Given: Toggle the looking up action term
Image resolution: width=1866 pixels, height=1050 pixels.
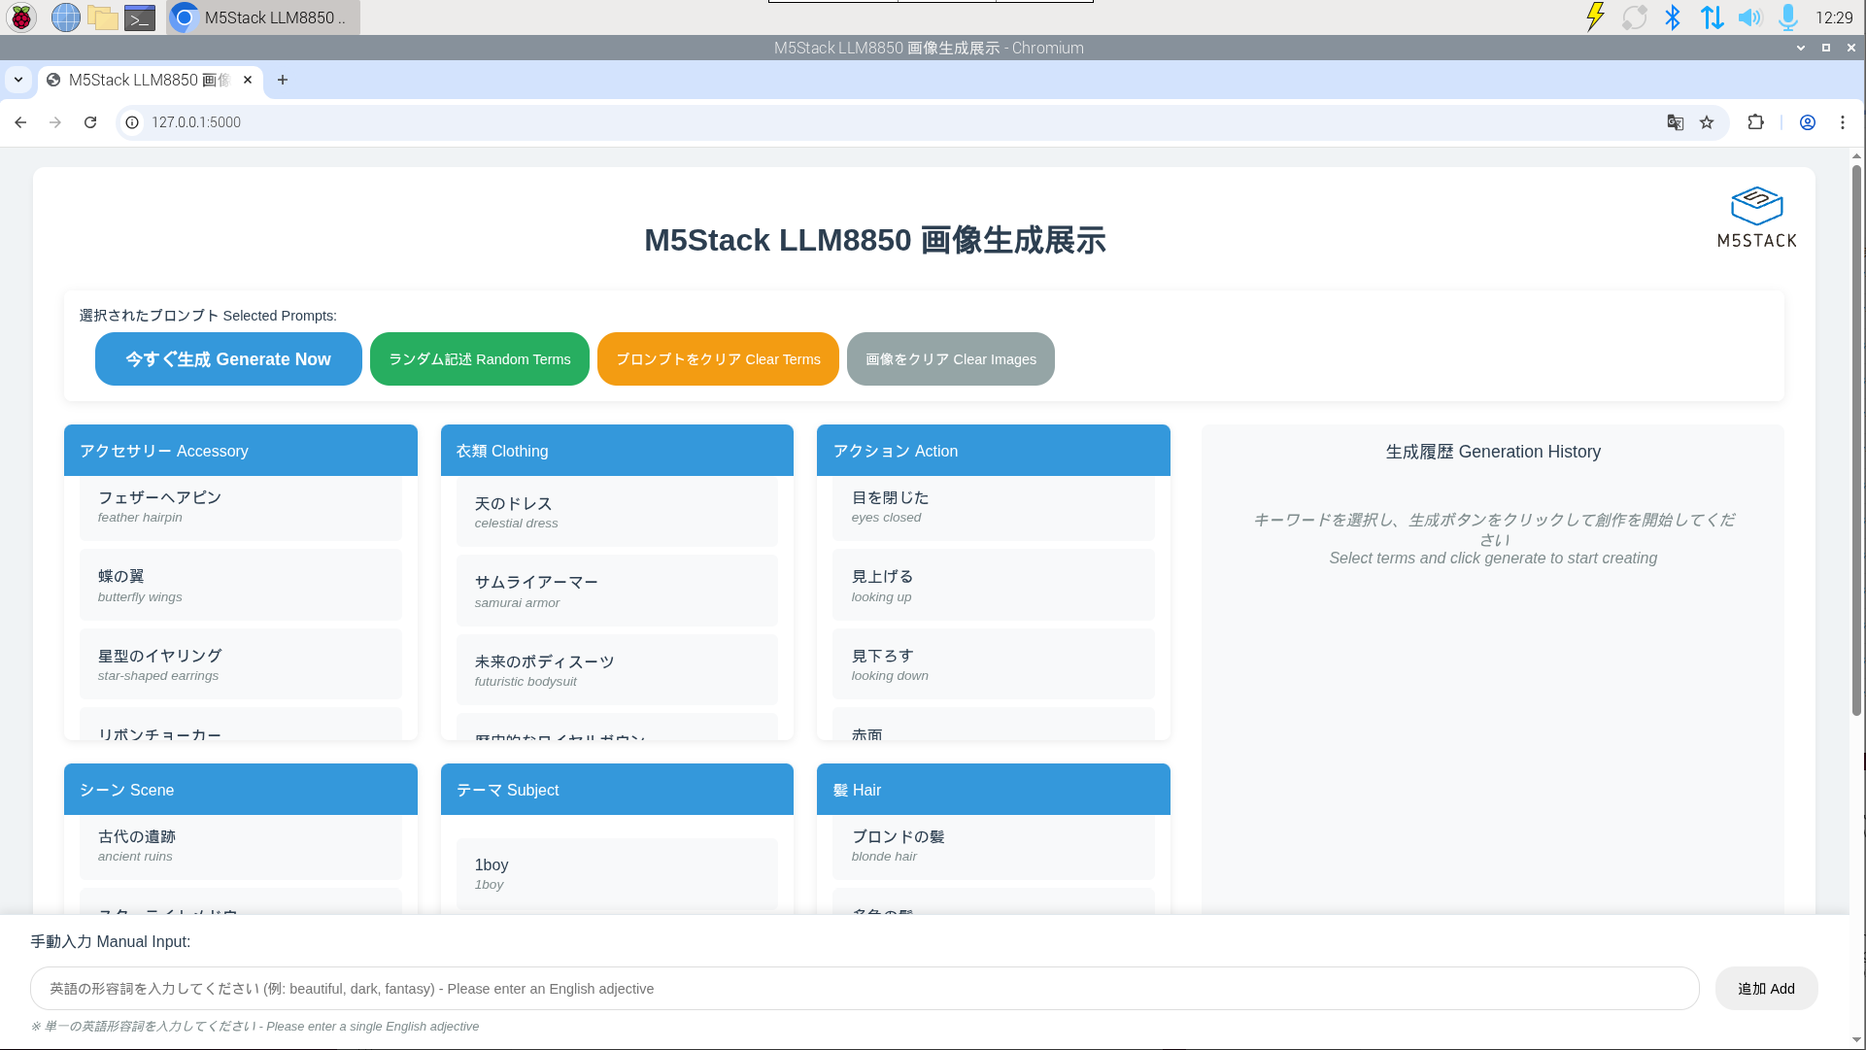Looking at the screenshot, I should coord(993,585).
